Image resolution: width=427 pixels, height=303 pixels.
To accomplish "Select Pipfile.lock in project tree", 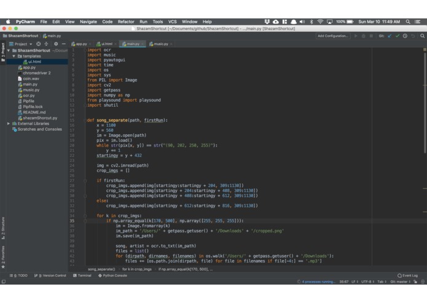I will click(x=33, y=107).
